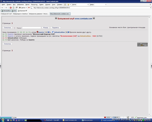Open RedinarD Opera taskbar button
The width and height of the screenshot is (152, 122).
pyautogui.click(x=52, y=120)
